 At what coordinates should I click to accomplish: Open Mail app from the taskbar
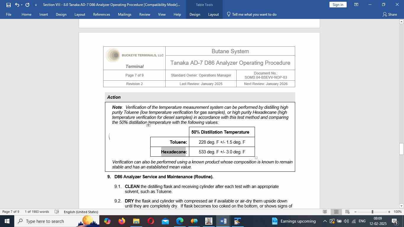click(165, 221)
